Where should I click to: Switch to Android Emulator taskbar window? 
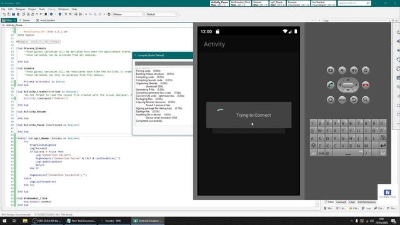[148, 221]
